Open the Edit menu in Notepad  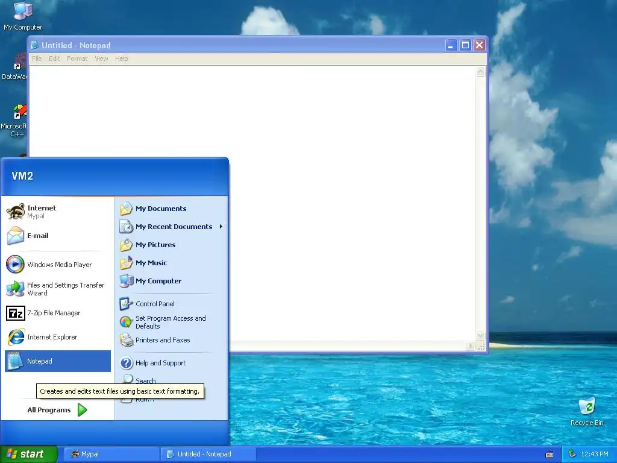tap(54, 58)
